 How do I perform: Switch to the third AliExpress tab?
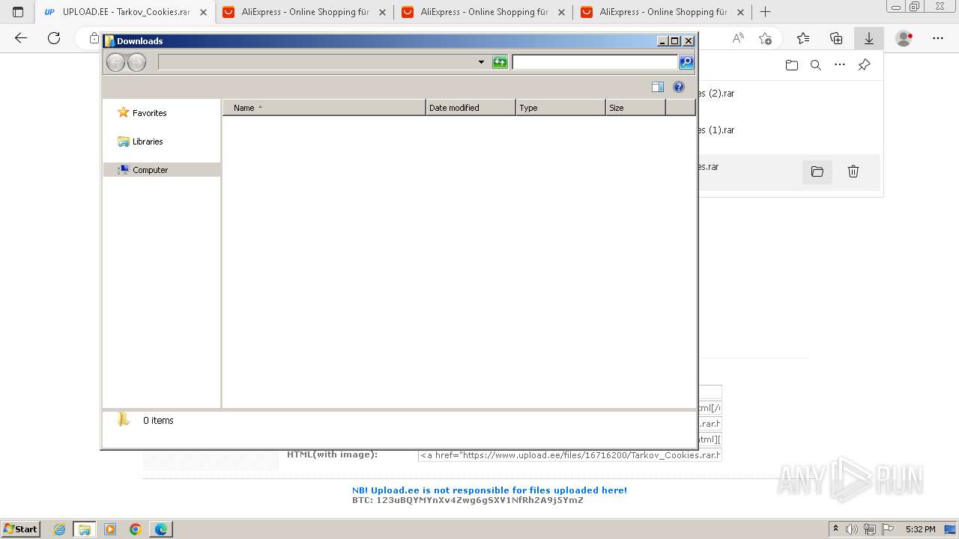click(662, 12)
